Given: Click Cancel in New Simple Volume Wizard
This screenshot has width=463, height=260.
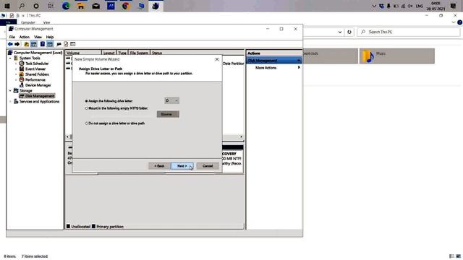Looking at the screenshot, I should (208, 166).
